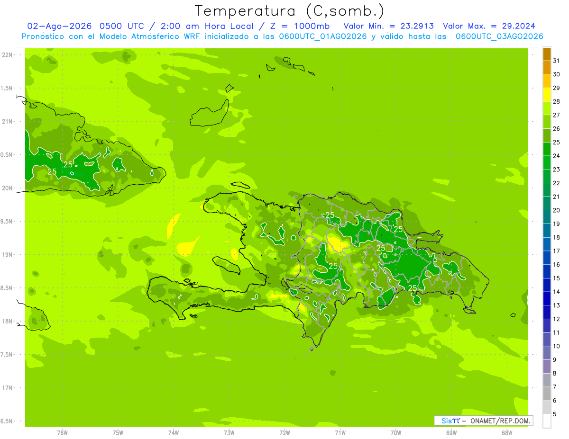This screenshot has height=439, width=569.
Task: Click the '17N' latitude label
Action: click(x=8, y=388)
